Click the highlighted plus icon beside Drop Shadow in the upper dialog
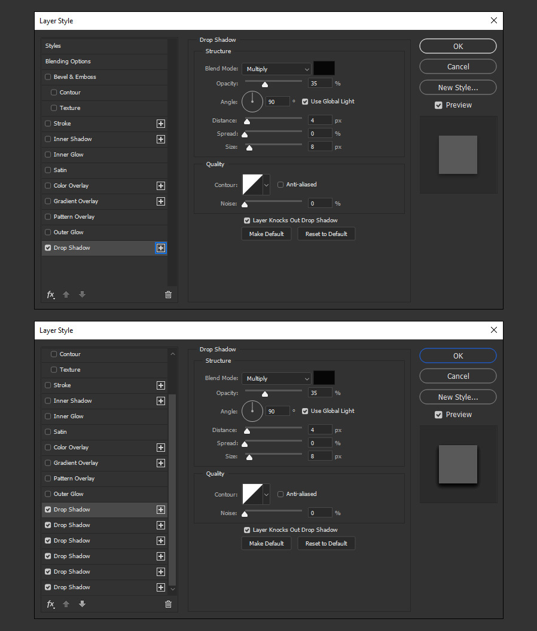The image size is (537, 631). pyautogui.click(x=161, y=248)
